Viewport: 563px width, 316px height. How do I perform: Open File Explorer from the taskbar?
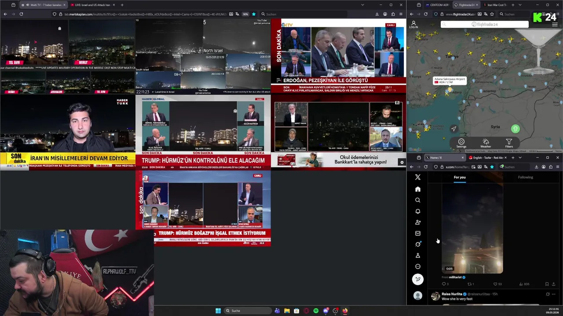coord(287,311)
